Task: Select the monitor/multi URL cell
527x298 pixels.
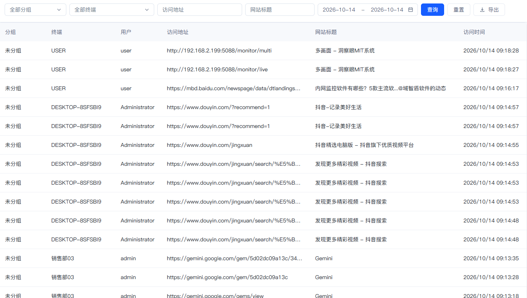Action: 219,51
